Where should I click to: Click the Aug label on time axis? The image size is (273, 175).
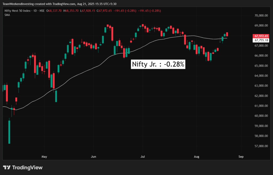196,157
